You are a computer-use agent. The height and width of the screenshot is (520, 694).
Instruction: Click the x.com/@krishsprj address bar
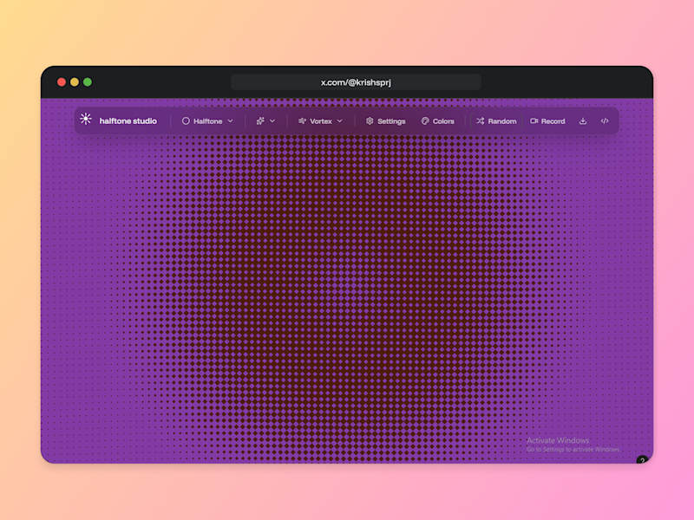click(x=356, y=82)
